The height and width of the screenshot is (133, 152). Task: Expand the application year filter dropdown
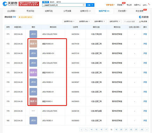99,21
